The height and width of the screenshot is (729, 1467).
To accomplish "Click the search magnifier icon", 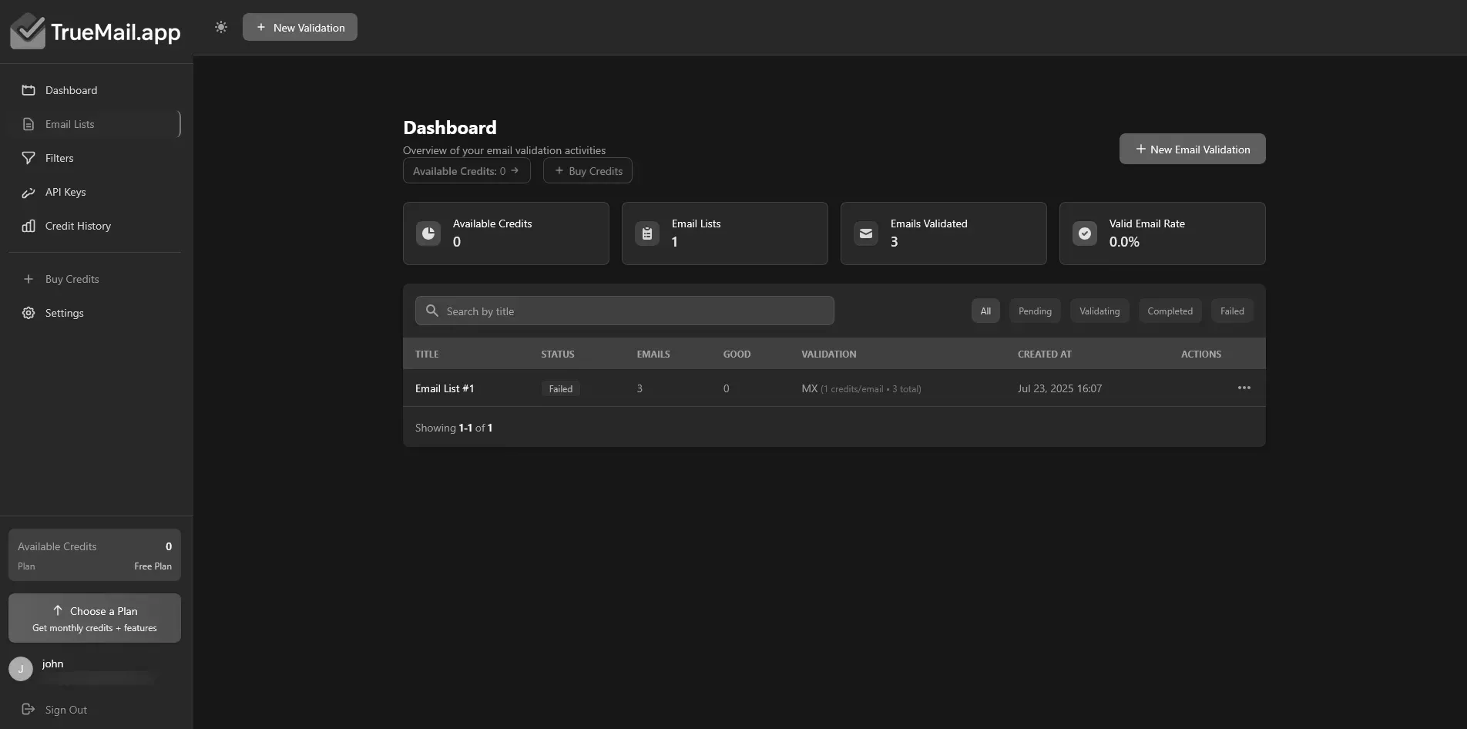I will pyautogui.click(x=432, y=311).
